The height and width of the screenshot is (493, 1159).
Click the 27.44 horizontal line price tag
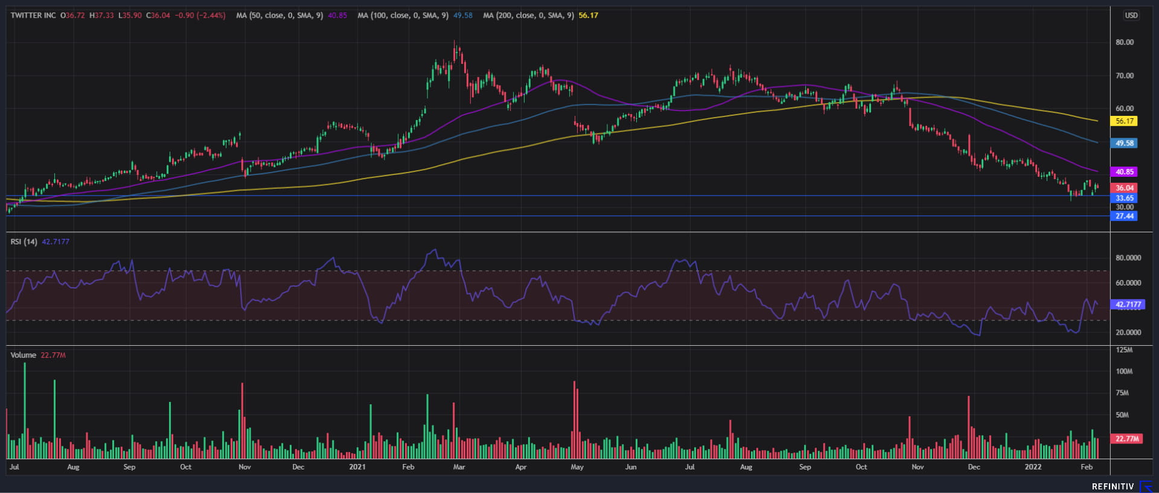(x=1124, y=216)
